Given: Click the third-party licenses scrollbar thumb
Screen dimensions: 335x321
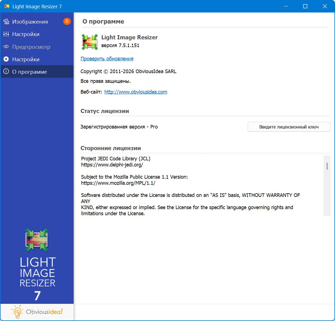Looking at the screenshot, I should 327,166.
